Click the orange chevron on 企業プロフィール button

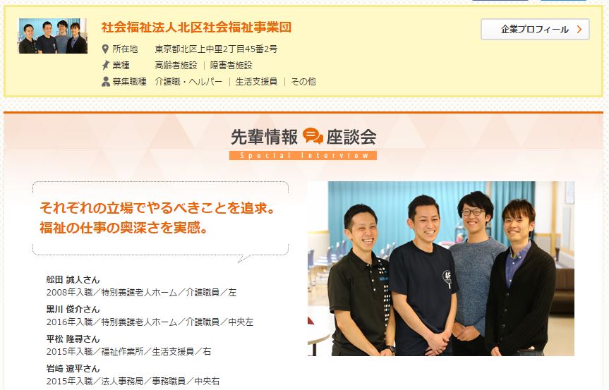click(579, 30)
